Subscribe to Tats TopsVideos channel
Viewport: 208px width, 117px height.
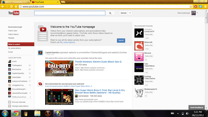tap(149, 69)
